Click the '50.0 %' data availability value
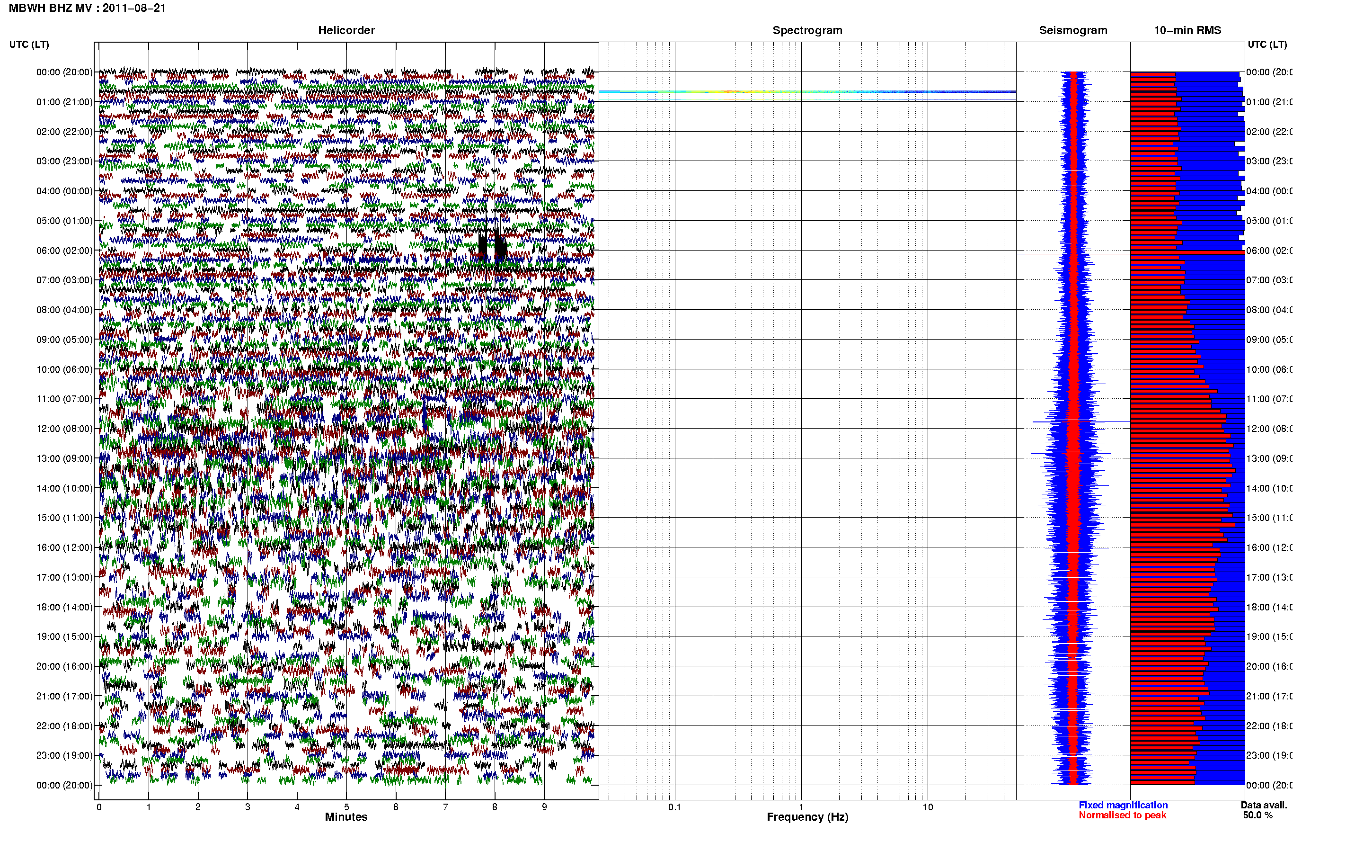The image size is (1346, 842). [x=1257, y=815]
